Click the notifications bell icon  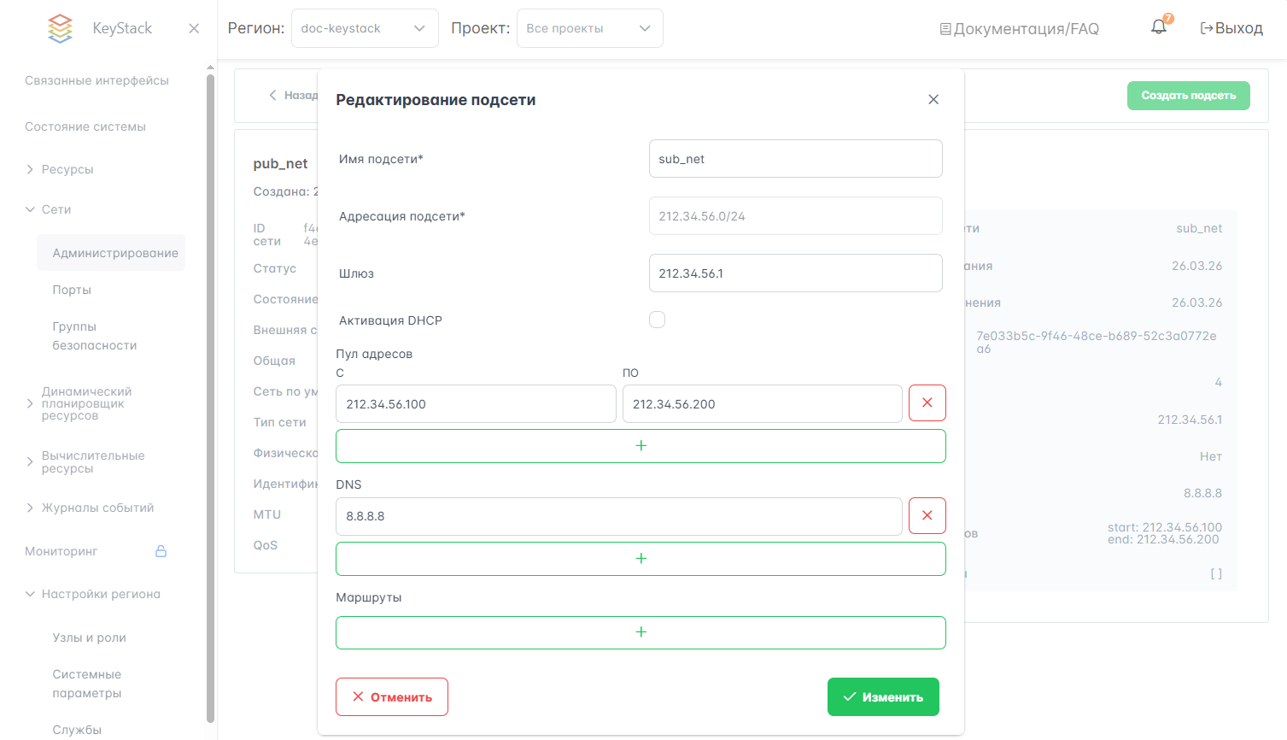pyautogui.click(x=1158, y=27)
